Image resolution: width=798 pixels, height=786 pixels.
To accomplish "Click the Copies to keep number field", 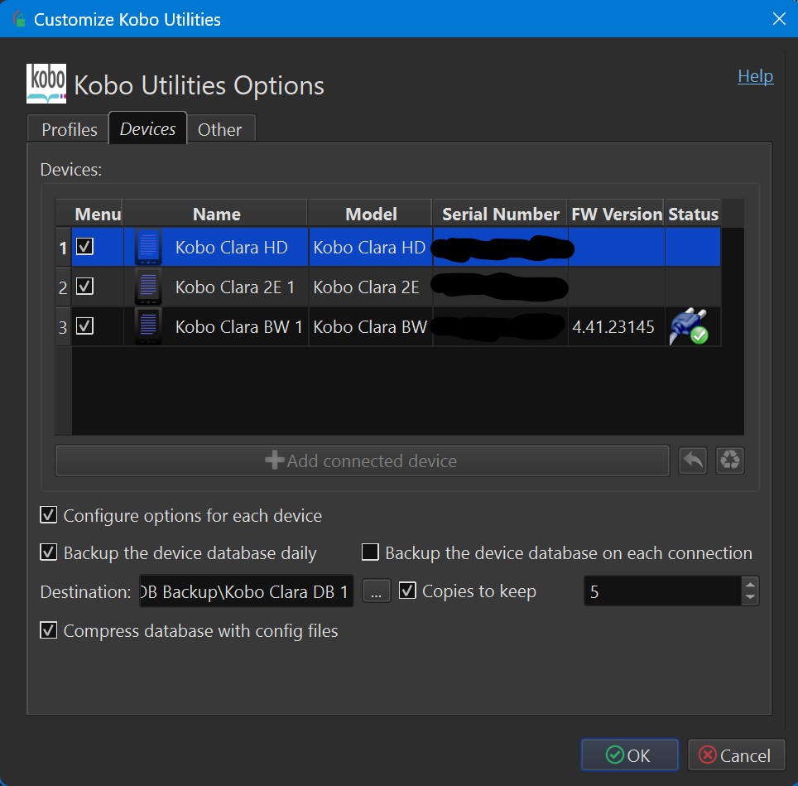I will [662, 591].
